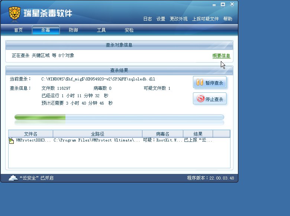Open the 概要信息 link
The height and width of the screenshot is (216, 290).
tap(221, 56)
